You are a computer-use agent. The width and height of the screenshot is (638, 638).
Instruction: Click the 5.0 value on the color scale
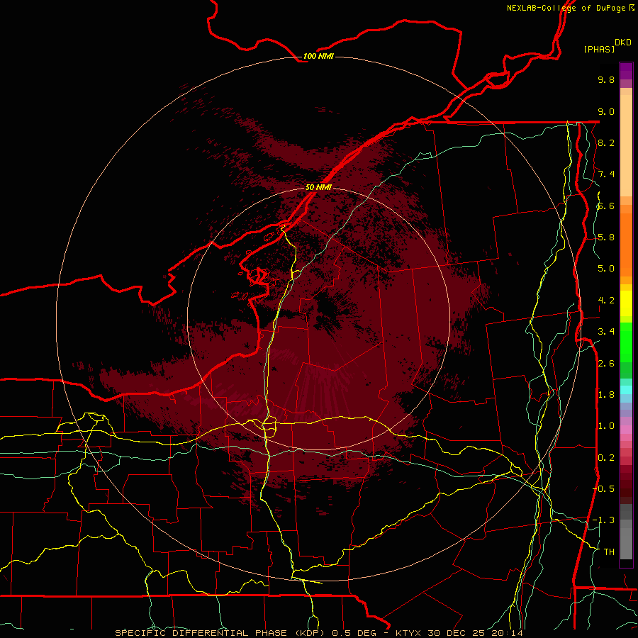click(606, 269)
